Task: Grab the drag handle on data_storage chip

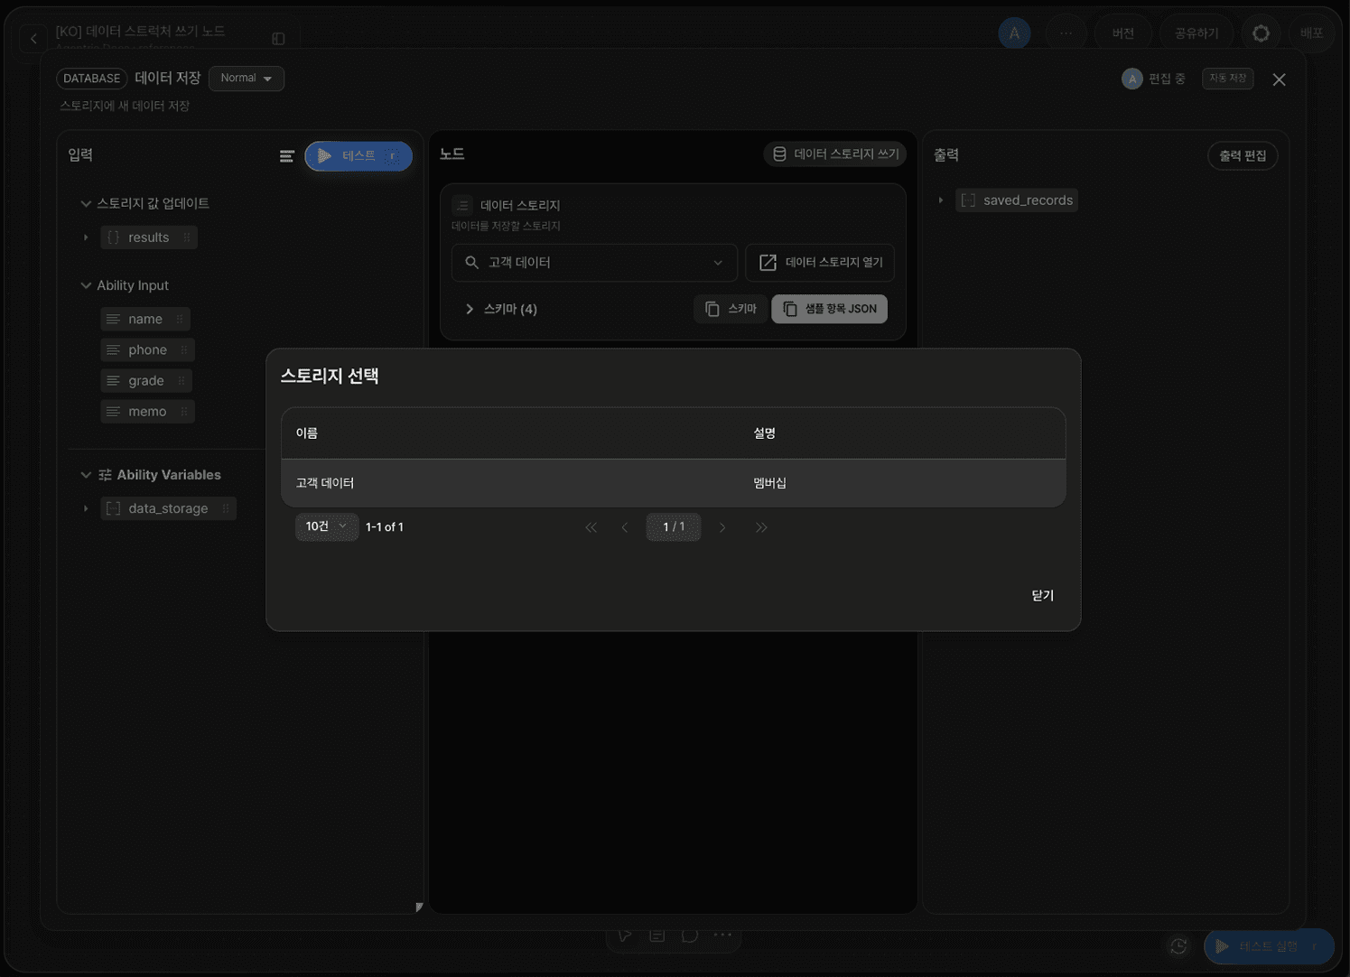Action: (225, 508)
